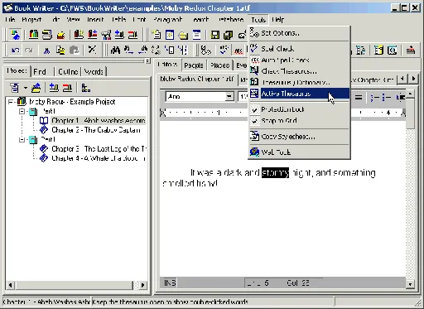Click the Paste clipboard icon

[75, 51]
